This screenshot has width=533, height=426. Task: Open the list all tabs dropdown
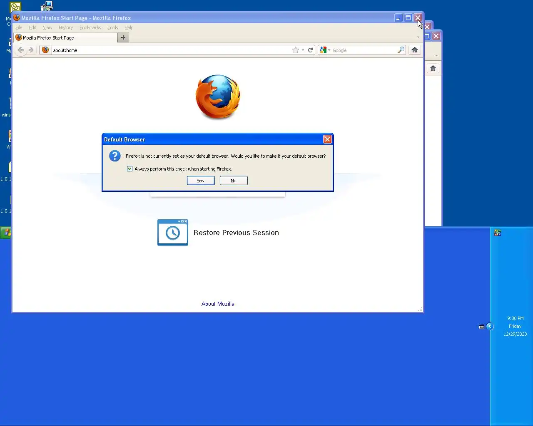pyautogui.click(x=418, y=37)
